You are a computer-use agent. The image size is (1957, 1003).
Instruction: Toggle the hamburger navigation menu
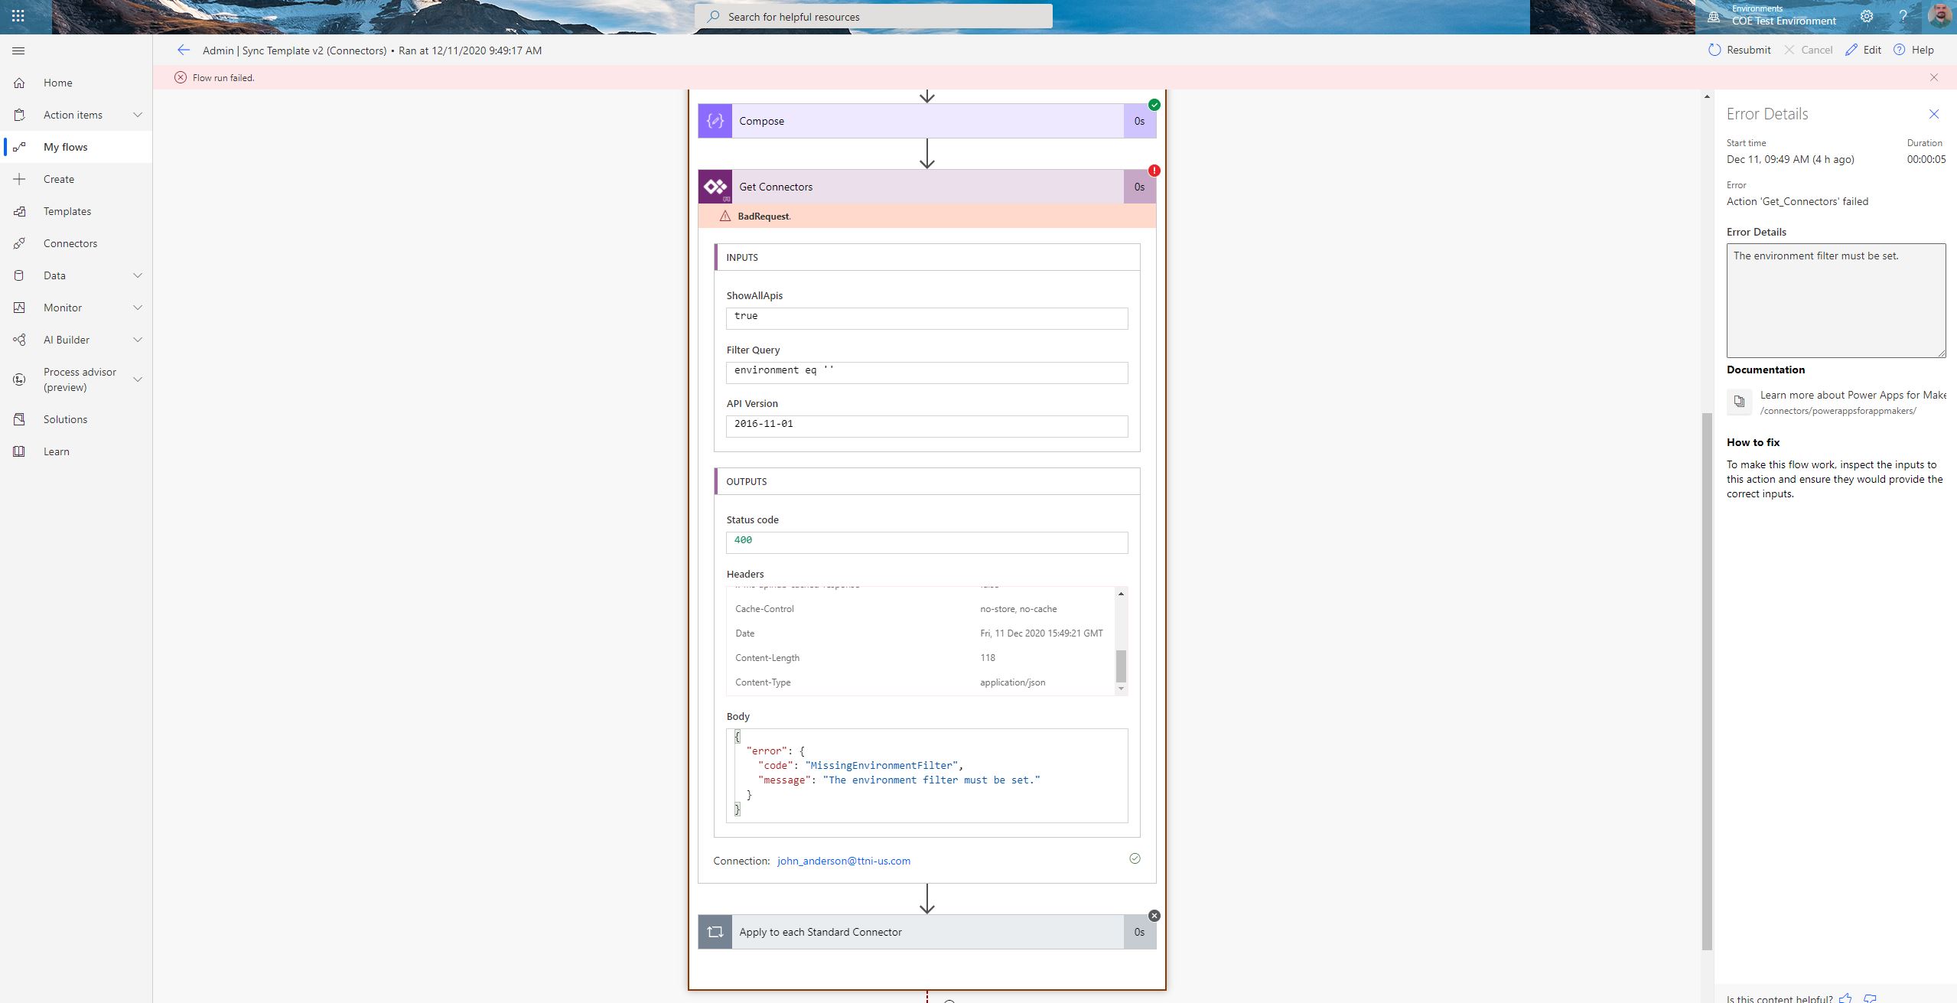click(x=18, y=50)
